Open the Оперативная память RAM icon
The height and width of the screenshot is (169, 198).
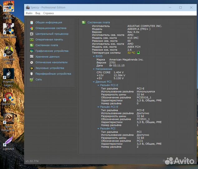pos(31,39)
